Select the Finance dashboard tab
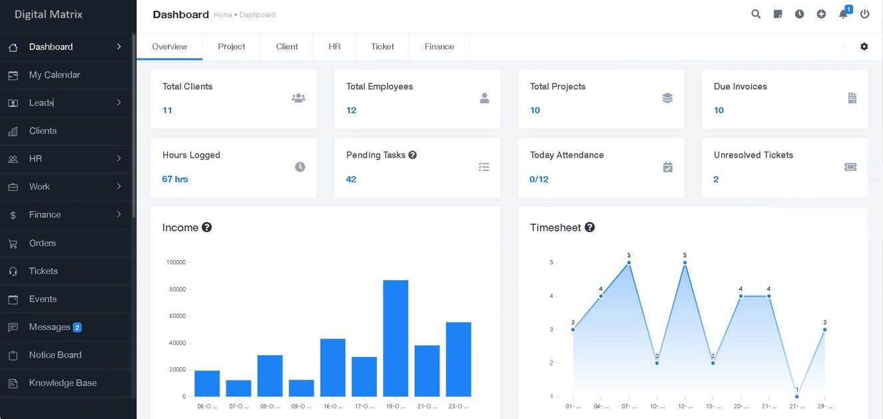883x419 pixels. tap(440, 47)
